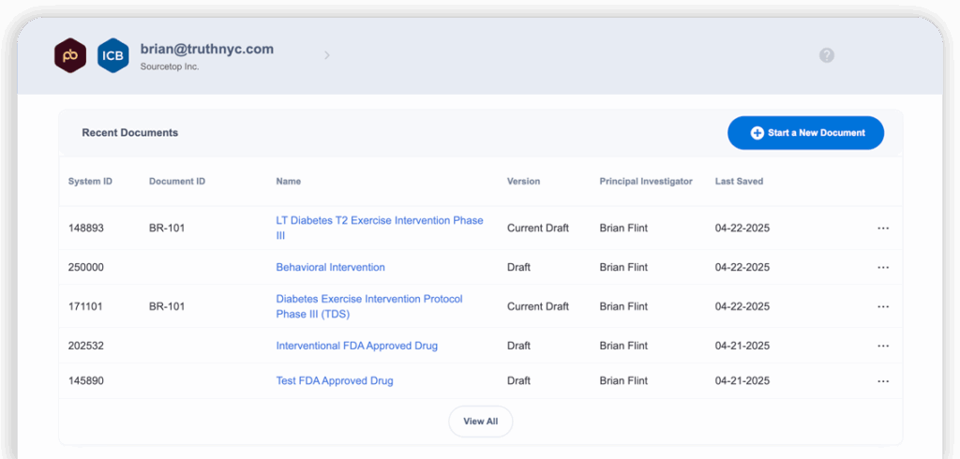Open more options for Behavioral Intervention row

(882, 268)
